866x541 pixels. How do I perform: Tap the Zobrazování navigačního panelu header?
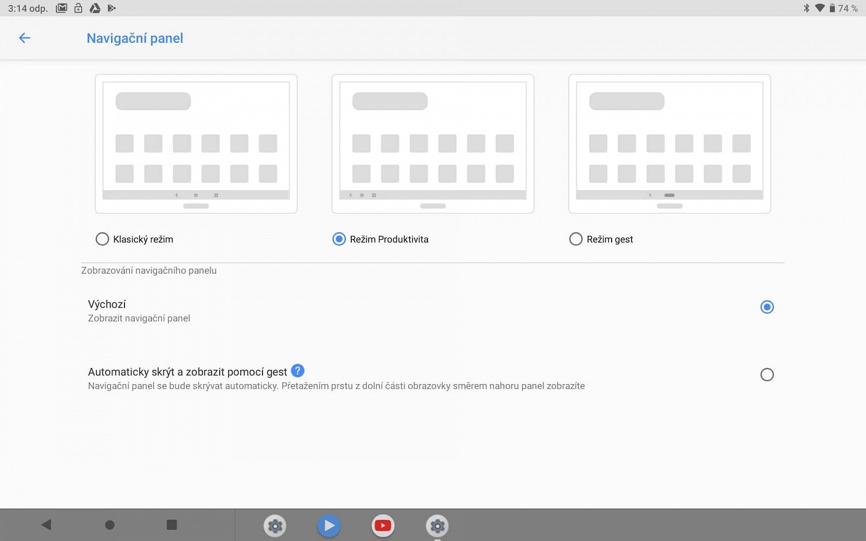click(149, 270)
